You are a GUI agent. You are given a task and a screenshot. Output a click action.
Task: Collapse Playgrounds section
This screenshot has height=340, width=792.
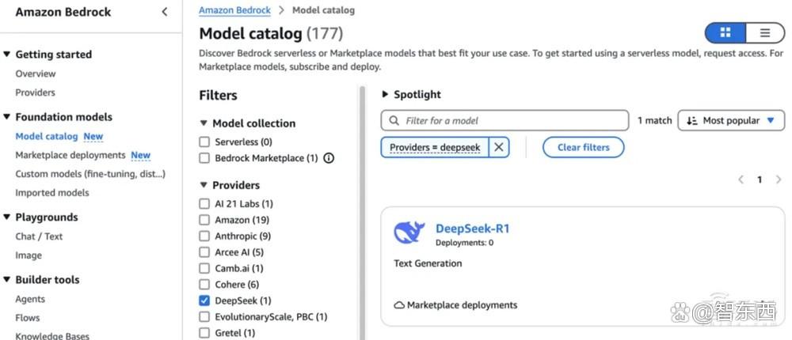pyautogui.click(x=6, y=217)
